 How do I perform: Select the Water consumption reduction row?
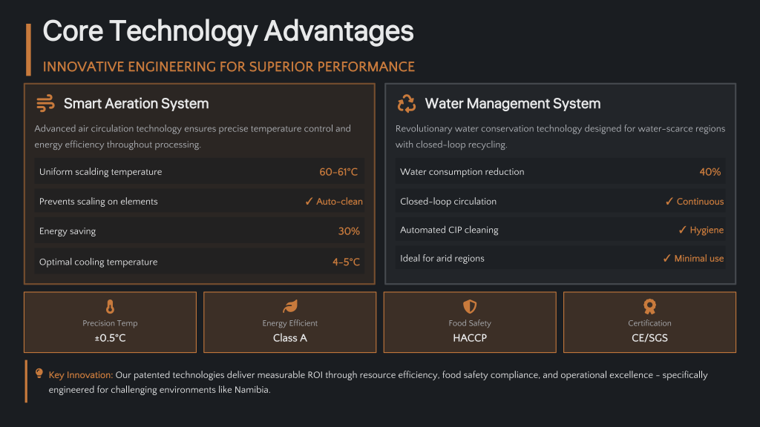[560, 172]
